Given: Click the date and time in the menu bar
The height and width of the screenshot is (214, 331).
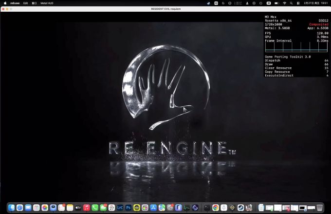Looking at the screenshot, I should [315, 3].
